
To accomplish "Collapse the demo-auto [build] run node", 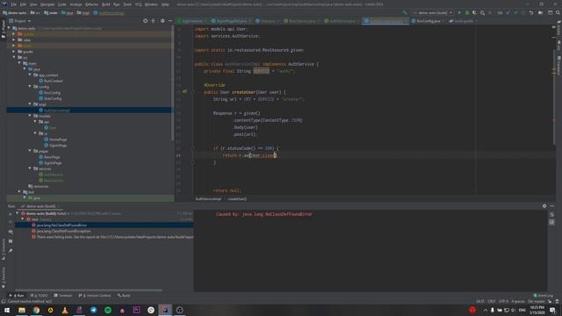I will click(18, 213).
